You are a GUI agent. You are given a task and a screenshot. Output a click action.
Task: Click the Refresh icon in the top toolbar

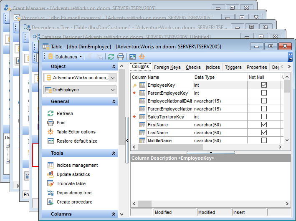pyautogui.click(x=111, y=57)
